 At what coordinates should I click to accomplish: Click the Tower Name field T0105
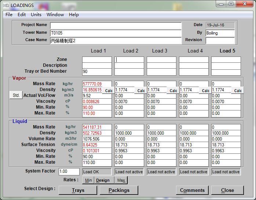point(116,33)
